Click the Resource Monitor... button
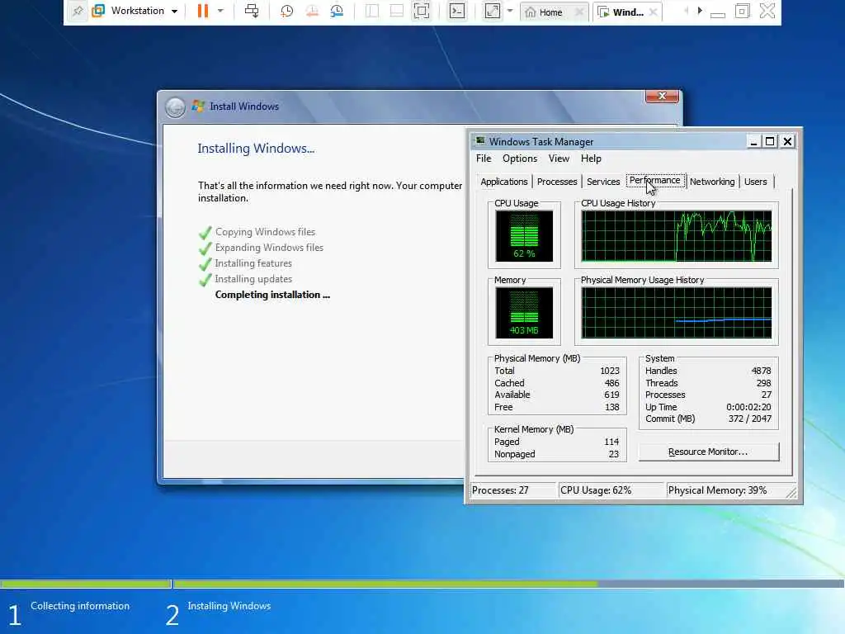The image size is (845, 634). (x=709, y=452)
